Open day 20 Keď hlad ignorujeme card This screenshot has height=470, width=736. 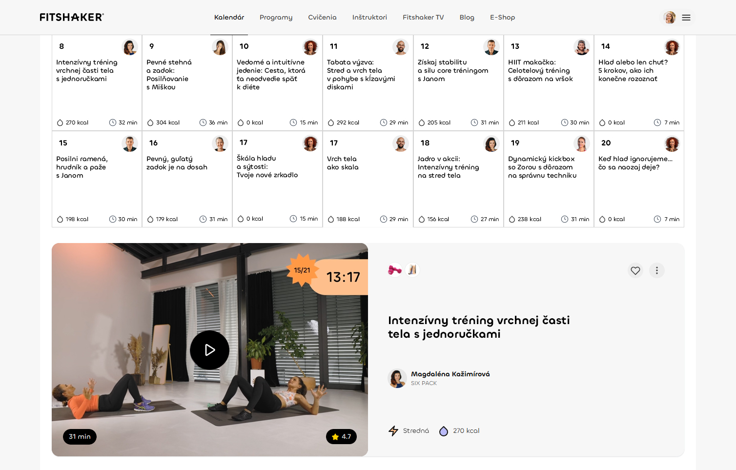pos(639,179)
